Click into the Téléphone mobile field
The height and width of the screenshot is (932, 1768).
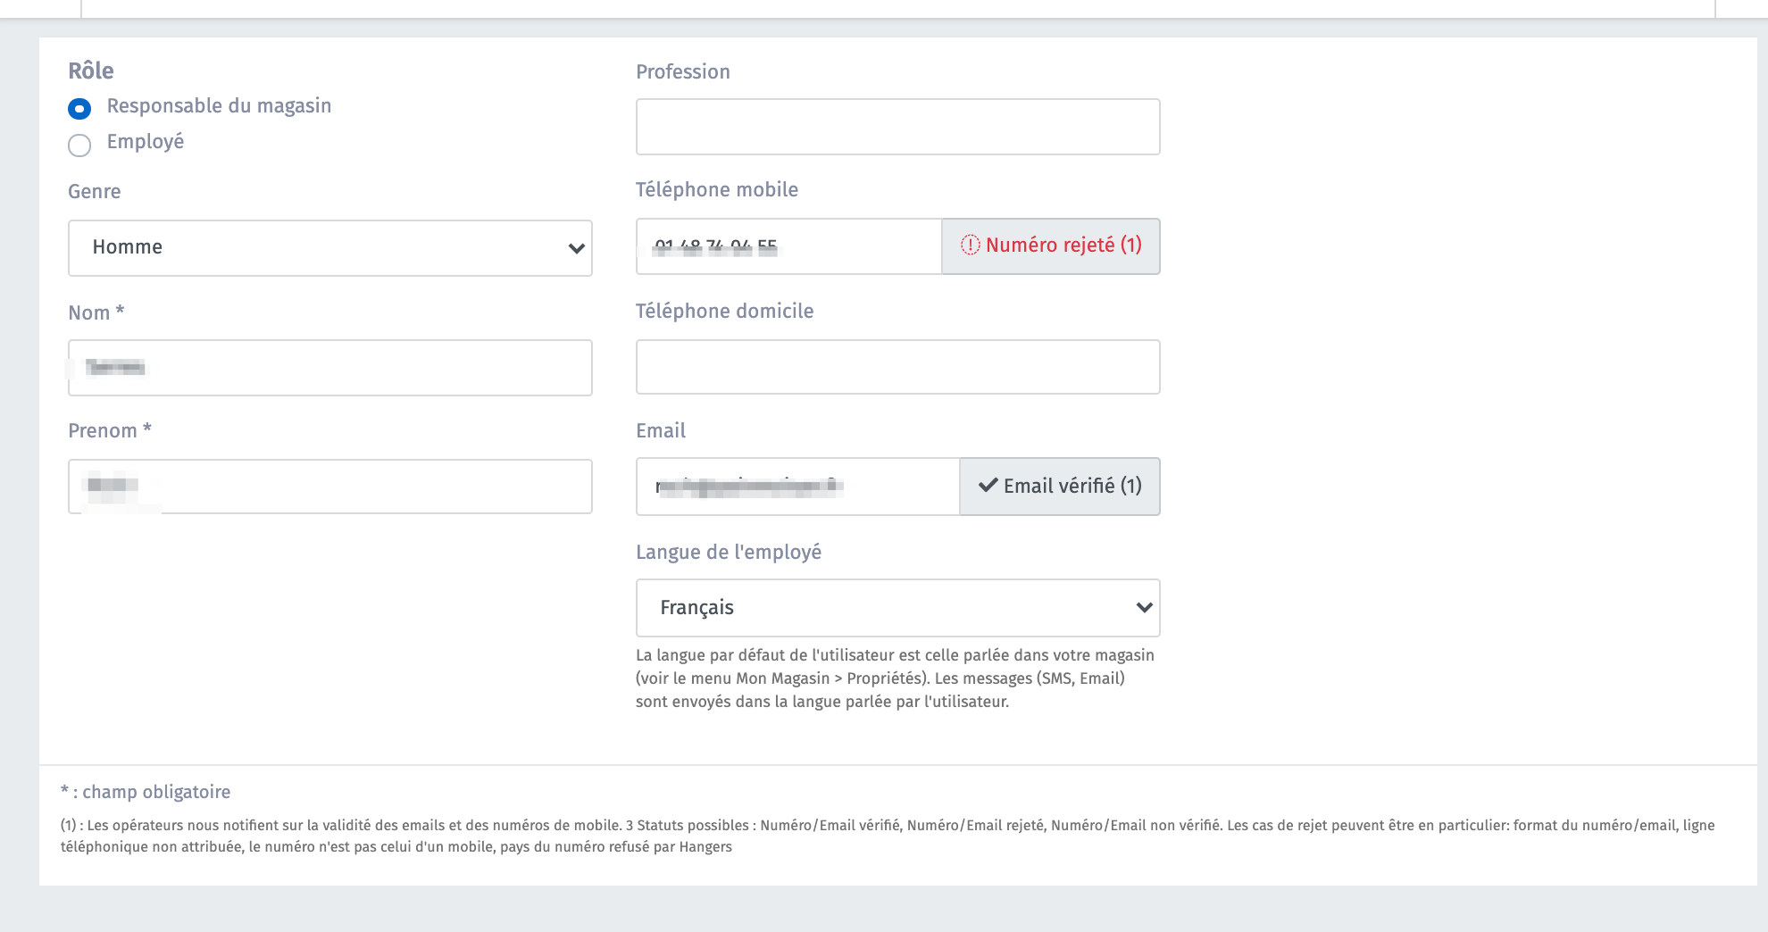(x=848, y=246)
